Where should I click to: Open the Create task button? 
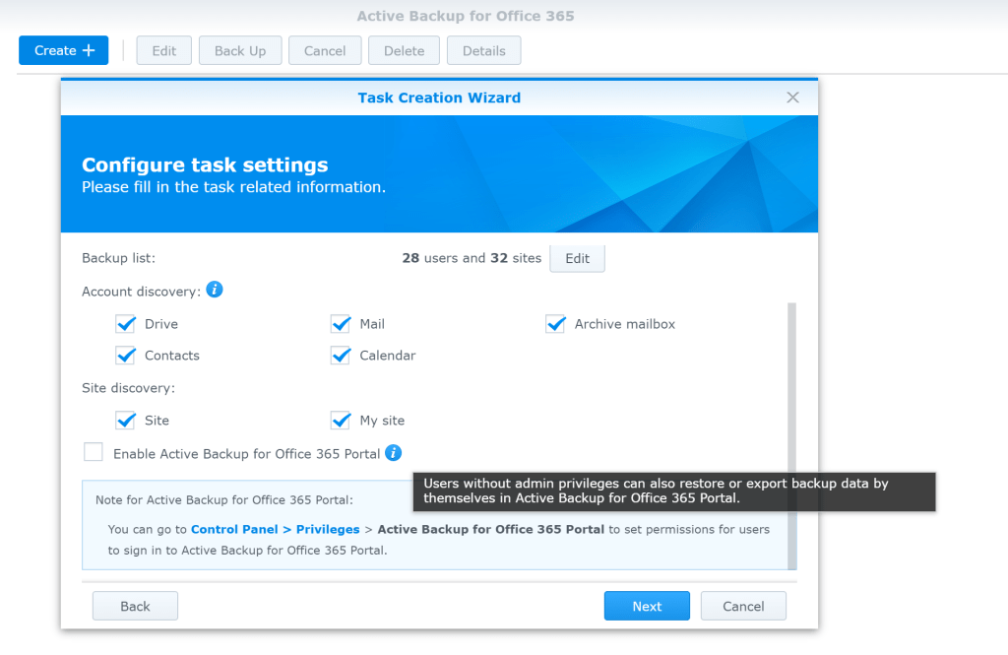pyautogui.click(x=64, y=50)
